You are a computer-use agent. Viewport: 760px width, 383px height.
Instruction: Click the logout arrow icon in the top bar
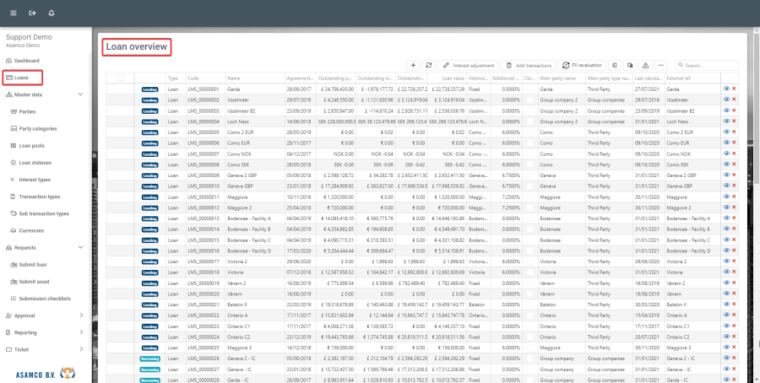pos(32,13)
